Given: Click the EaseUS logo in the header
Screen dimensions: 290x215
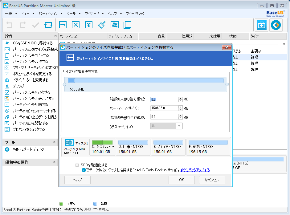Looking at the screenshot, I should click(275, 14).
